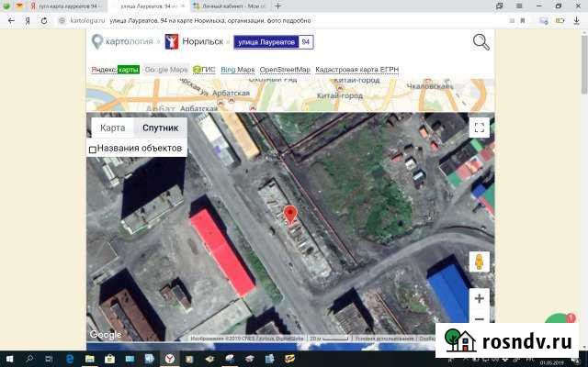The image size is (588, 367).
Task: Reload the current page
Action: click(44, 20)
